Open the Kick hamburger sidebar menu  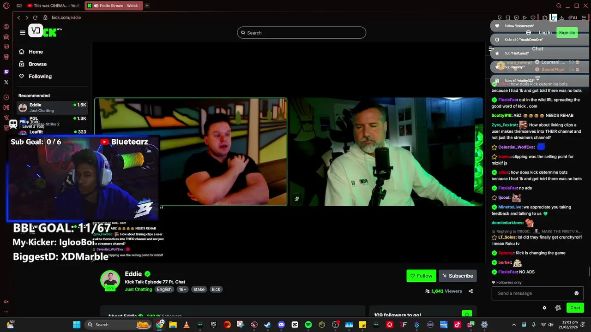23,33
